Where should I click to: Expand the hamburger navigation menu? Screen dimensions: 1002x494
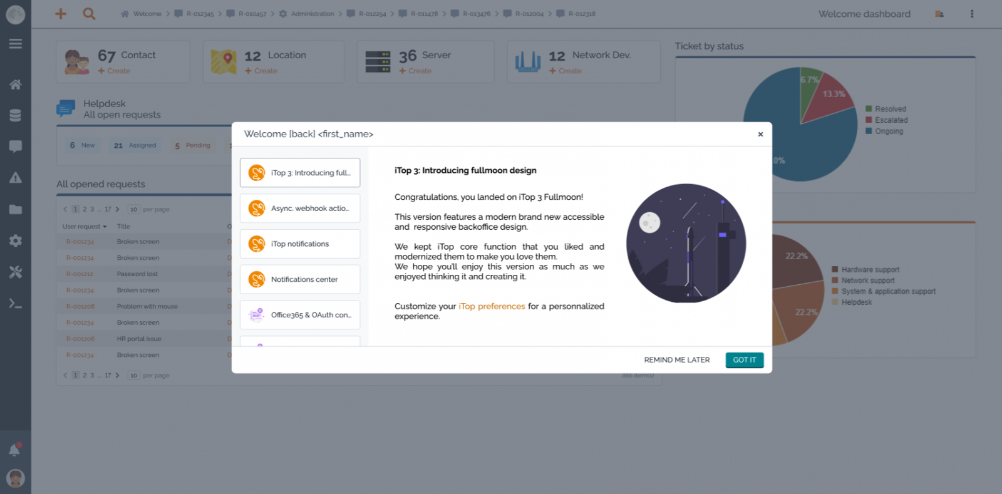(x=16, y=44)
